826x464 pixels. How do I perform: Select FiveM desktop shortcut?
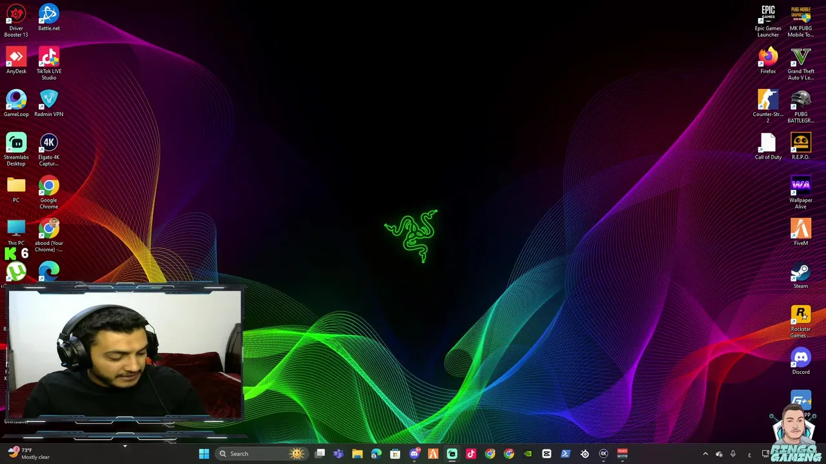coord(801,233)
